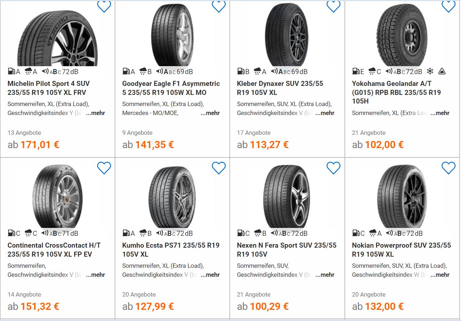The image size is (461, 321).
Task: Toggle heart on Nokian Powerproof SUV
Action: [x=448, y=168]
